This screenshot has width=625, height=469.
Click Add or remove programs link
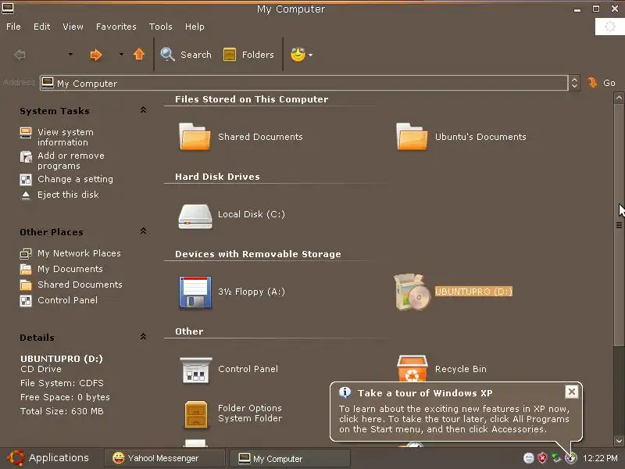pyautogui.click(x=71, y=161)
